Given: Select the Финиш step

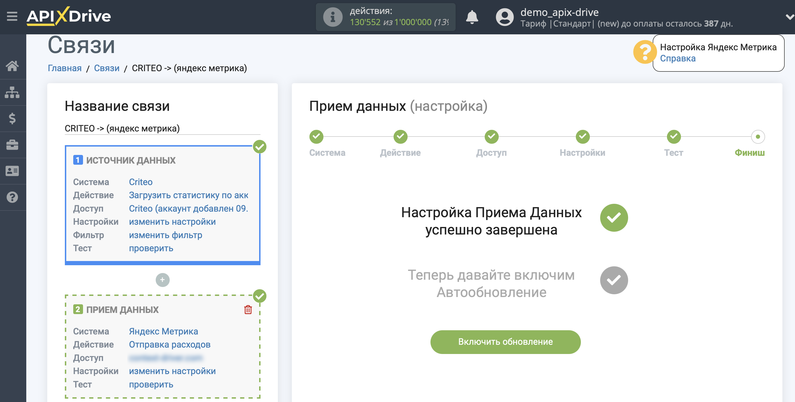Looking at the screenshot, I should click(x=758, y=137).
